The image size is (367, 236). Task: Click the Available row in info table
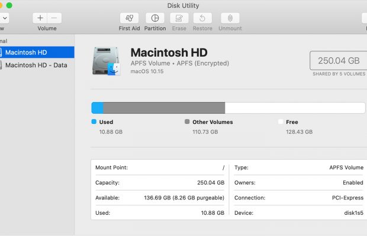160,198
